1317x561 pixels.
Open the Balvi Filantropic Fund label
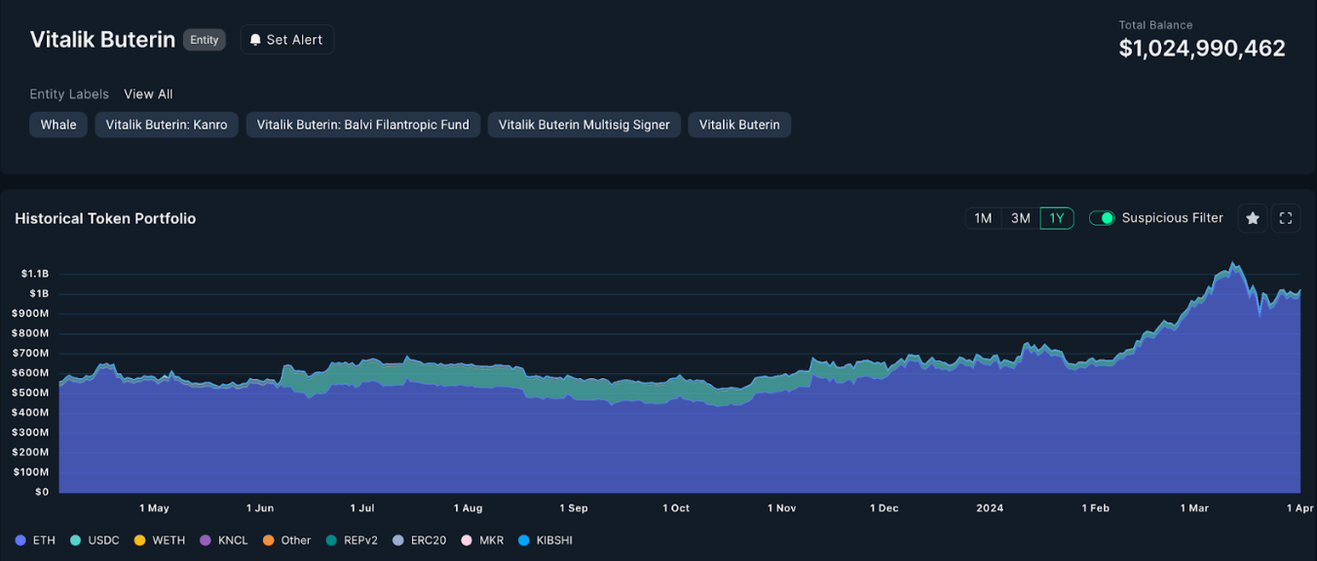(362, 125)
